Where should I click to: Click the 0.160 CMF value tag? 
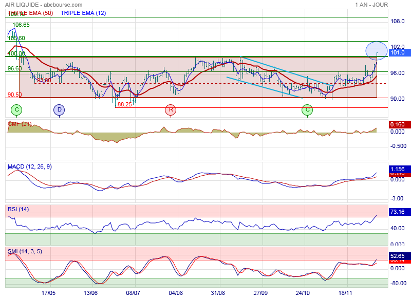[398, 124]
